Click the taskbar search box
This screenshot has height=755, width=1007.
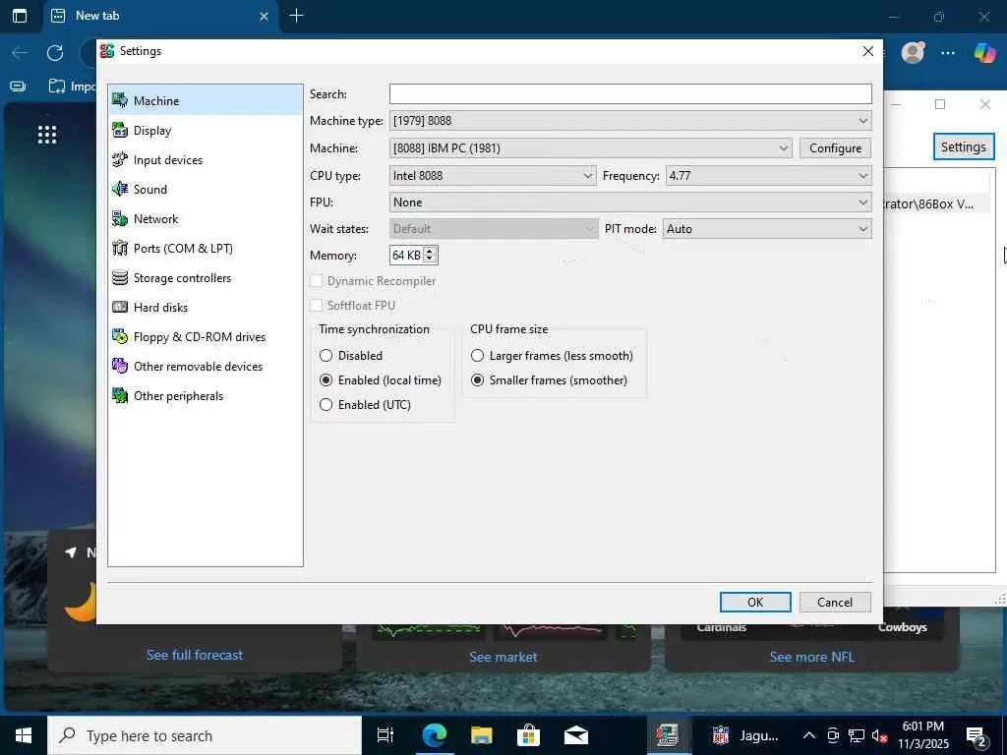point(205,735)
